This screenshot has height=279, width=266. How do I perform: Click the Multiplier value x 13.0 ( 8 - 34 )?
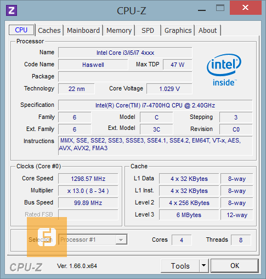click(x=88, y=191)
